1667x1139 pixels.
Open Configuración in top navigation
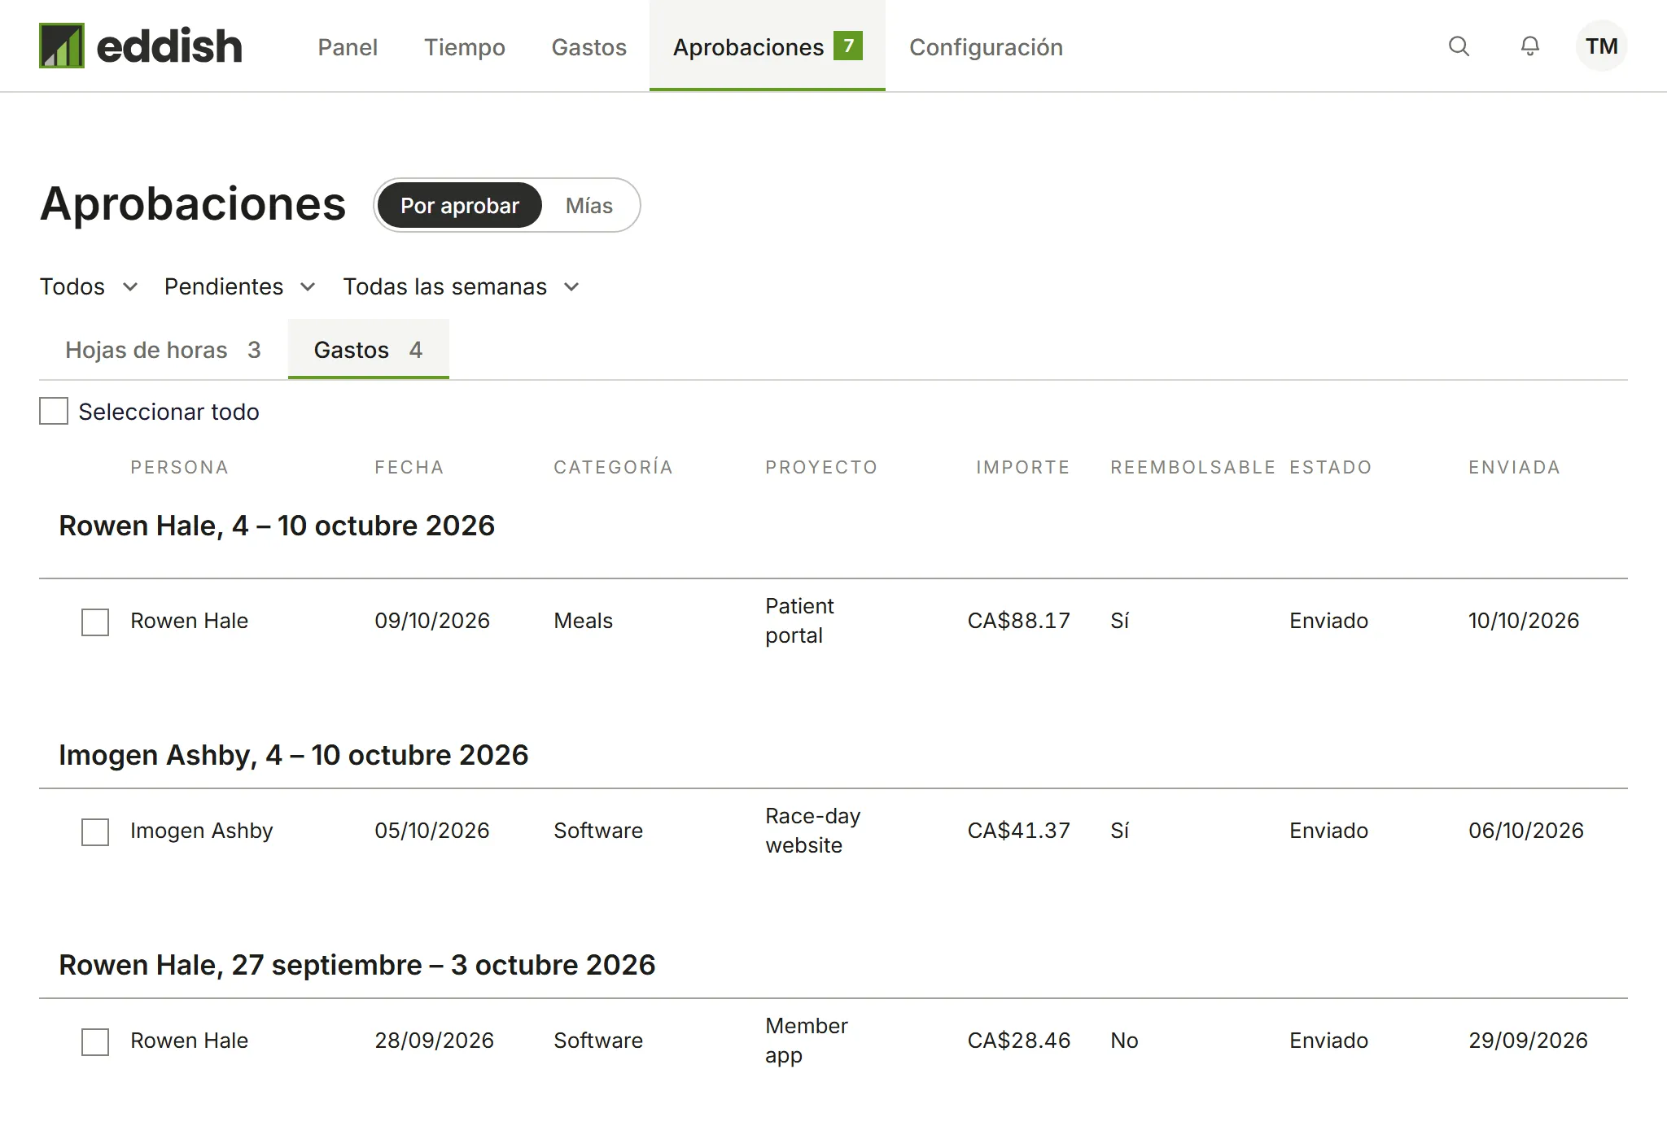(x=986, y=47)
